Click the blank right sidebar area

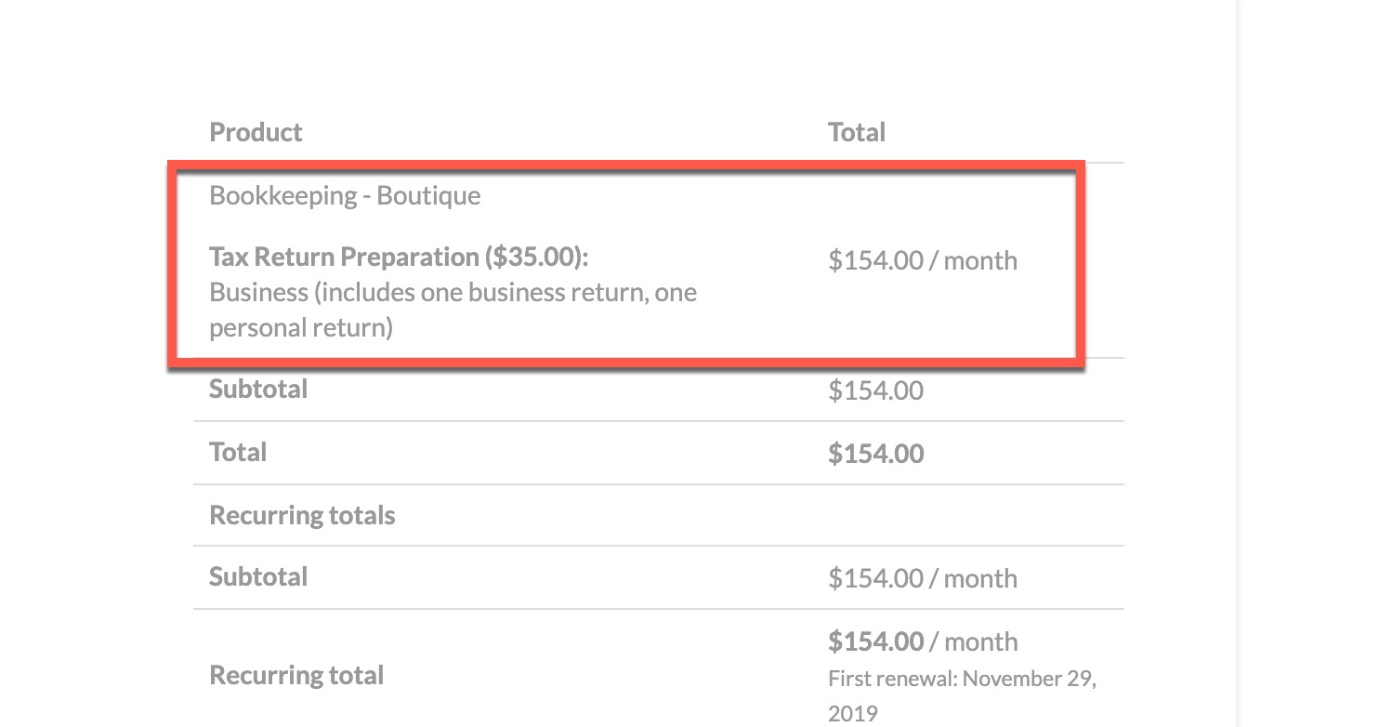point(1314,363)
